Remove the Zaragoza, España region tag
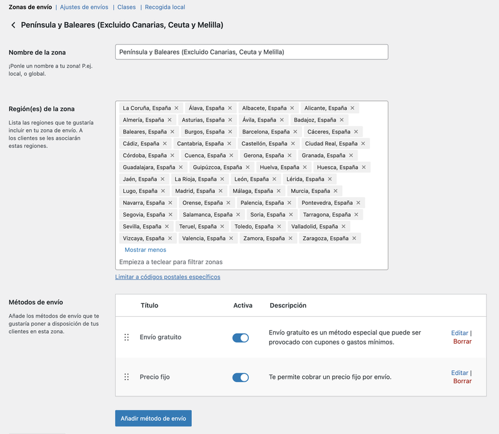Viewport: 499px width, 434px height. 354,238
